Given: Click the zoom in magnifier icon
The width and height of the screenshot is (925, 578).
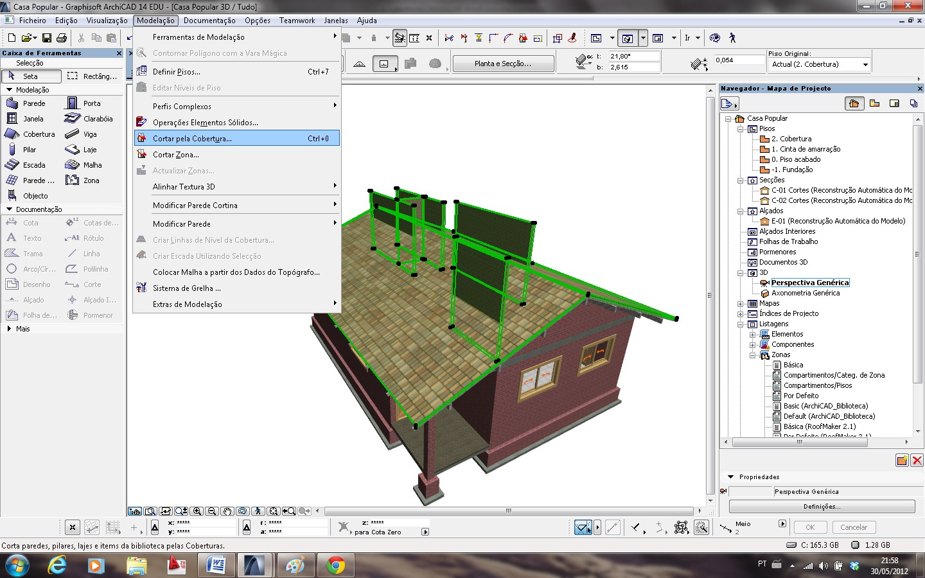Looking at the screenshot, I should pos(197,511).
